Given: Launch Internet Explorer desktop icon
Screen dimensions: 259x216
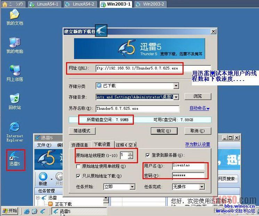Looking at the screenshot, I should (x=15, y=132).
